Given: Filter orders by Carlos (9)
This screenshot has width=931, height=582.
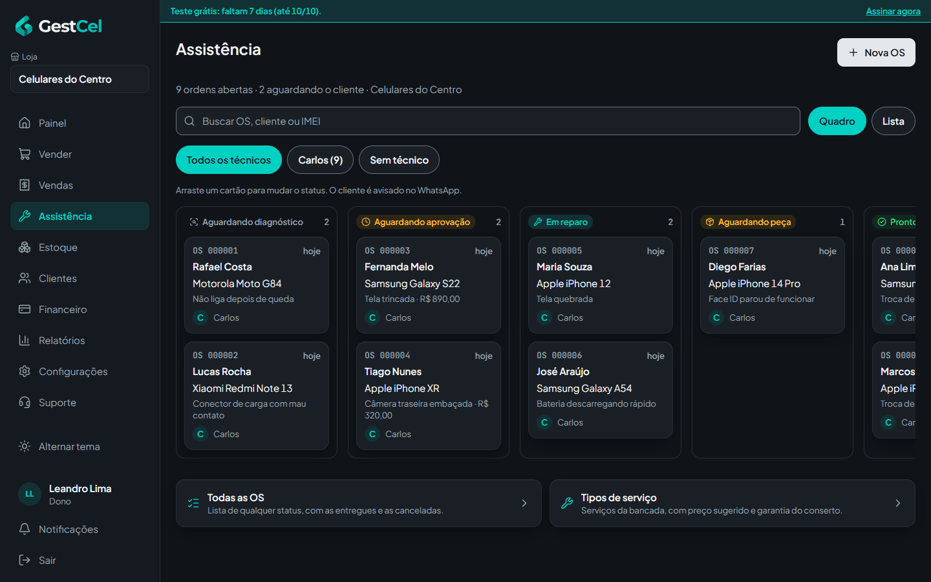Looking at the screenshot, I should click(x=320, y=160).
